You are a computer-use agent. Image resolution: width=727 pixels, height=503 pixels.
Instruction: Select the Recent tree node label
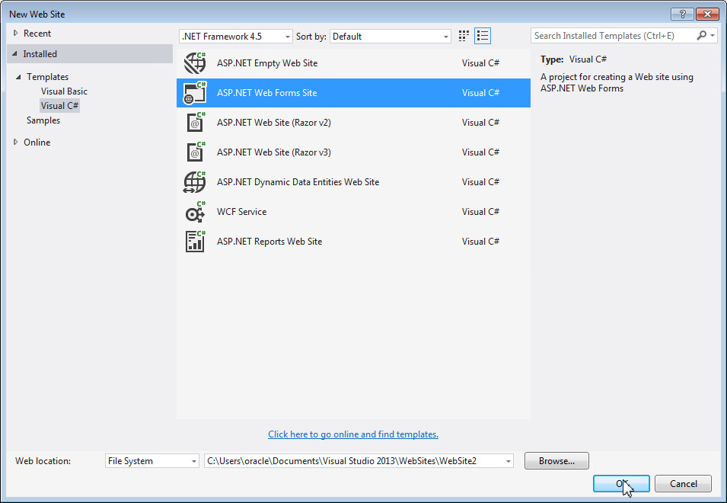pos(37,34)
